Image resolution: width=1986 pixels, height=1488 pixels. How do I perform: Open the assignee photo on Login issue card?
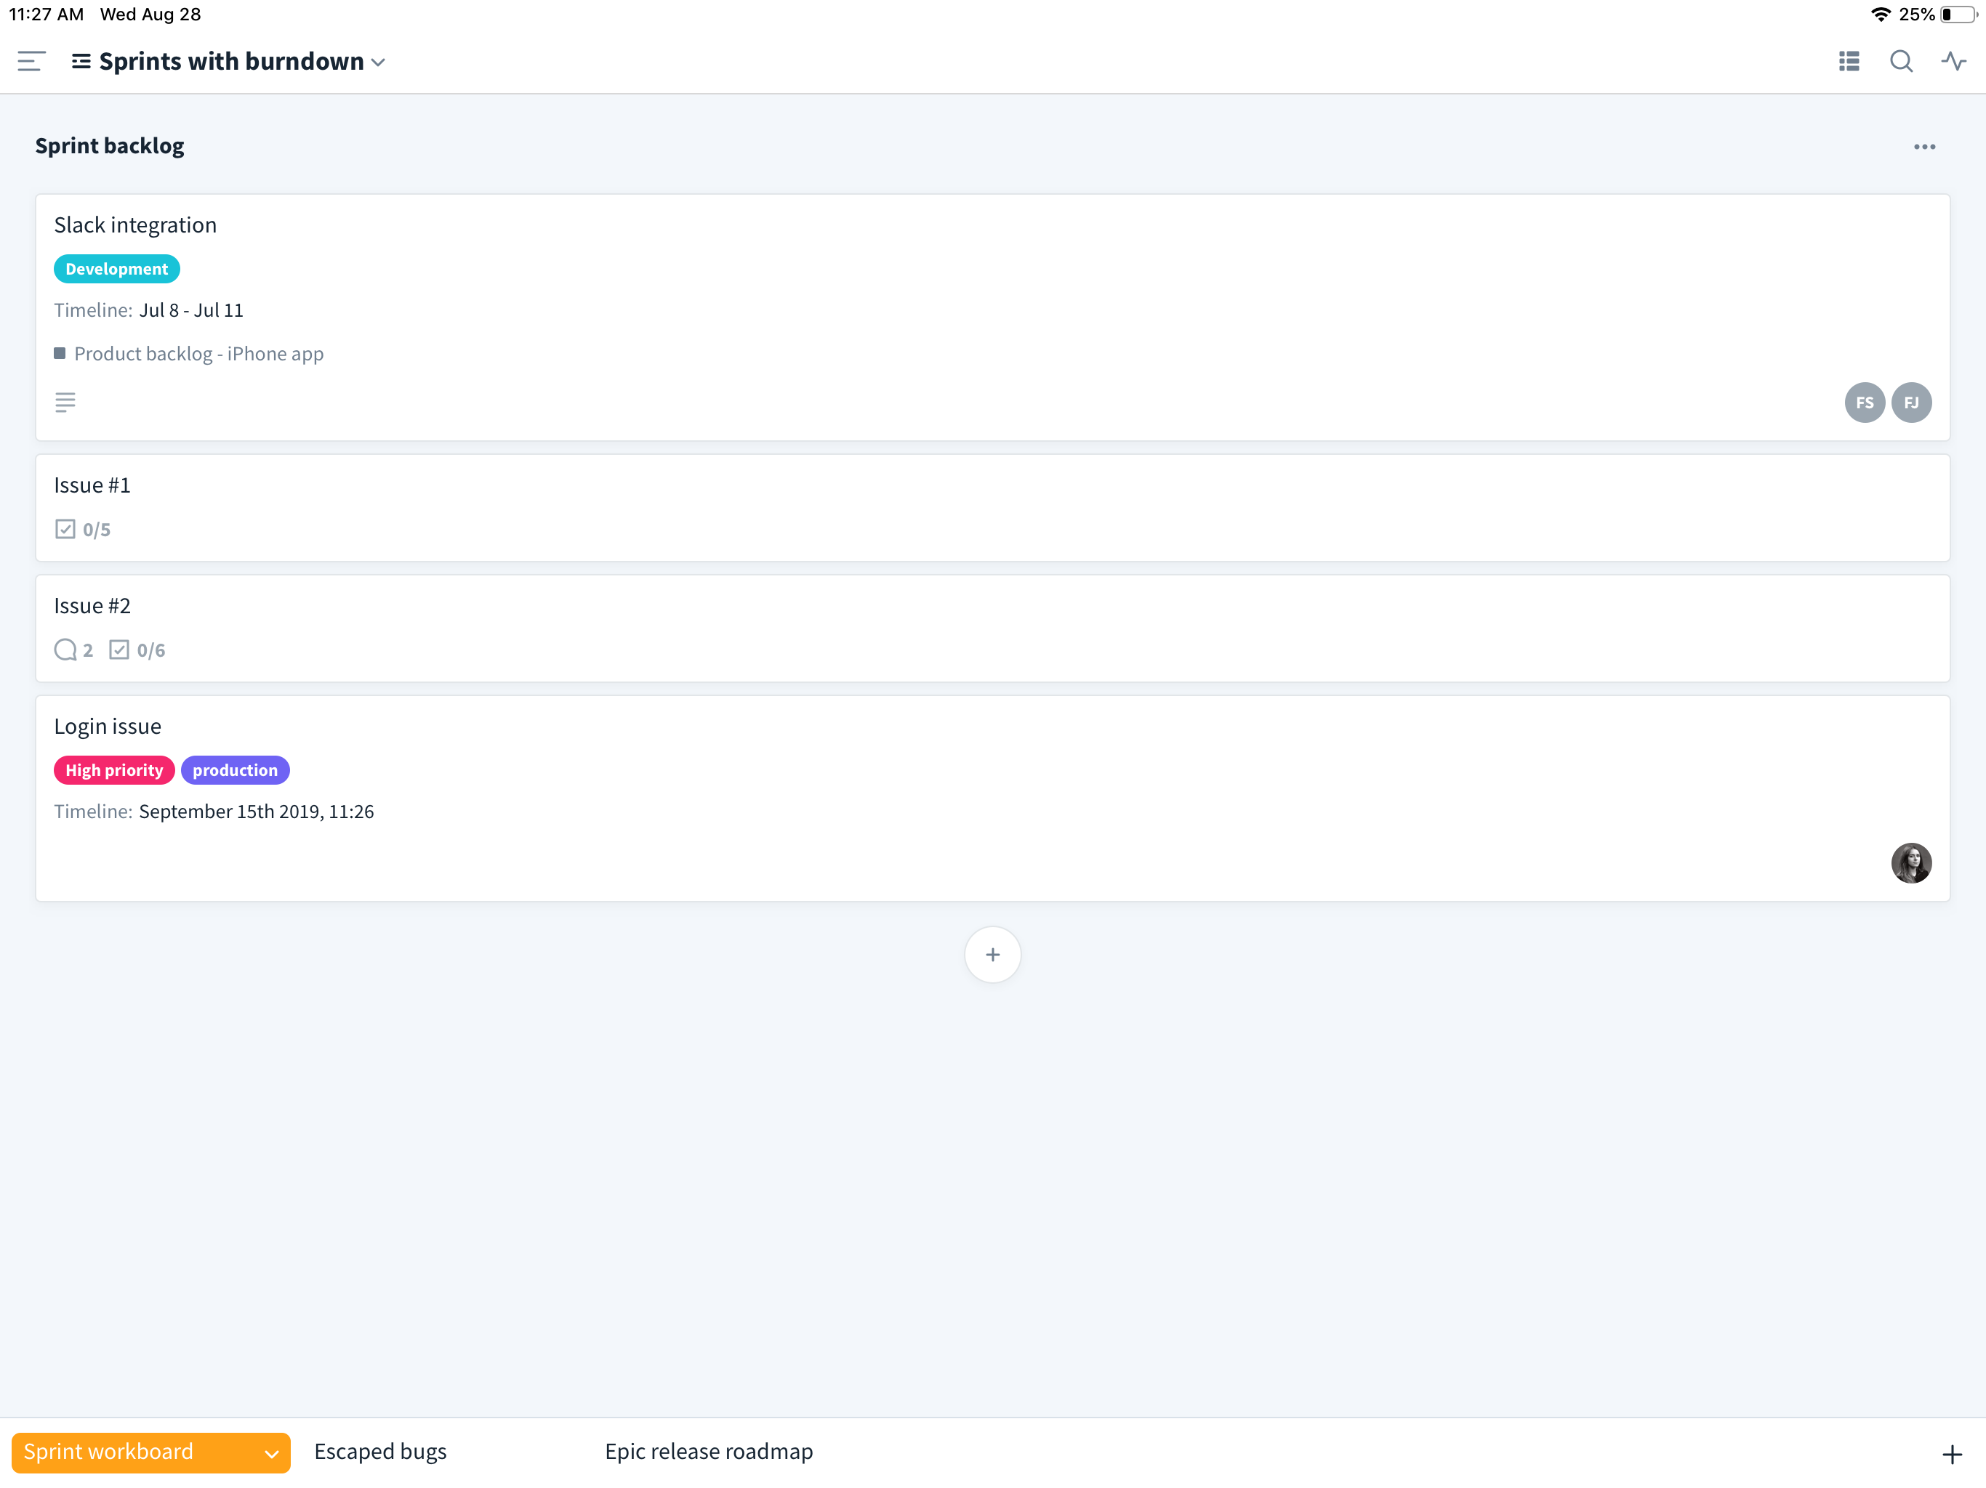[1911, 863]
